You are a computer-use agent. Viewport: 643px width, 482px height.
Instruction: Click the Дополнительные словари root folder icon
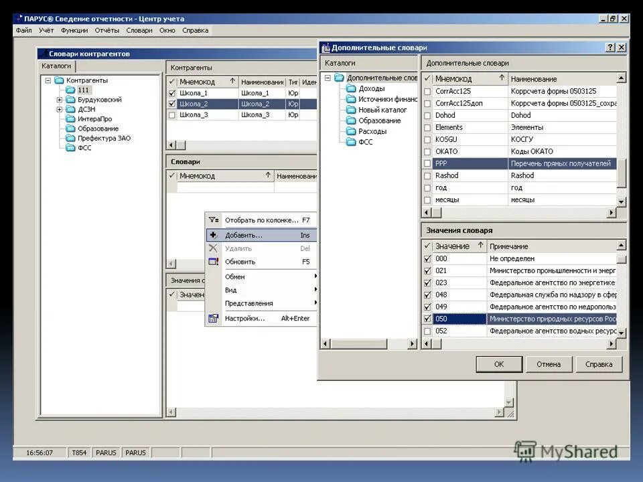339,78
